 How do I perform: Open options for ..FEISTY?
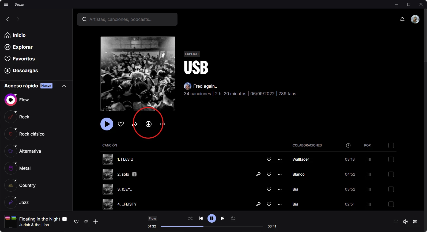[x=280, y=204]
